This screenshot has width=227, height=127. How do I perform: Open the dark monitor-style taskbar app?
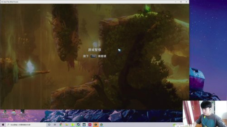(x=84, y=124)
